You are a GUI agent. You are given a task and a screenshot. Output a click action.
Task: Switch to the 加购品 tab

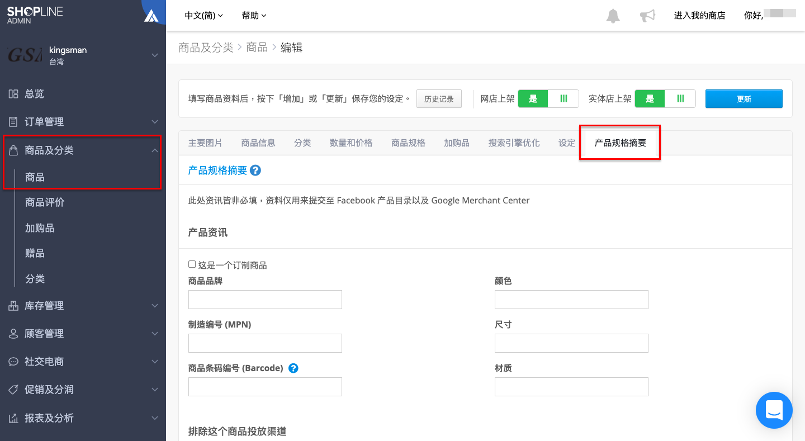point(457,143)
